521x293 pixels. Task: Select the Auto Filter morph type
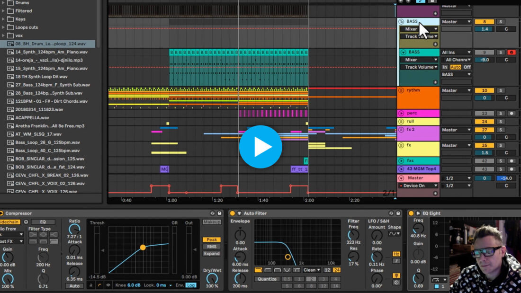click(296, 270)
